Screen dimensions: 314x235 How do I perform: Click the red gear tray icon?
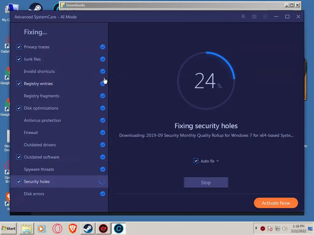(263, 228)
